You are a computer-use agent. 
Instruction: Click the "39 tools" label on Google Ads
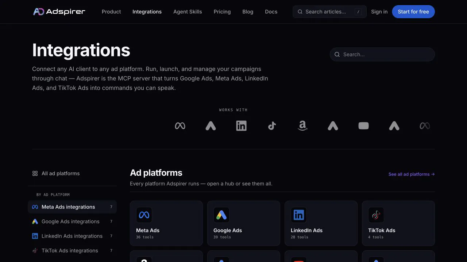click(x=222, y=237)
